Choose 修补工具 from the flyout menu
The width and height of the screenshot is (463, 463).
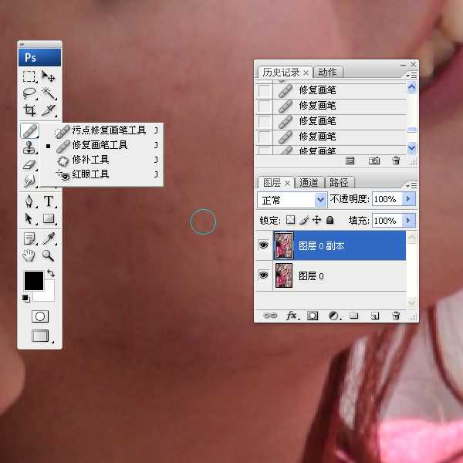pos(90,160)
